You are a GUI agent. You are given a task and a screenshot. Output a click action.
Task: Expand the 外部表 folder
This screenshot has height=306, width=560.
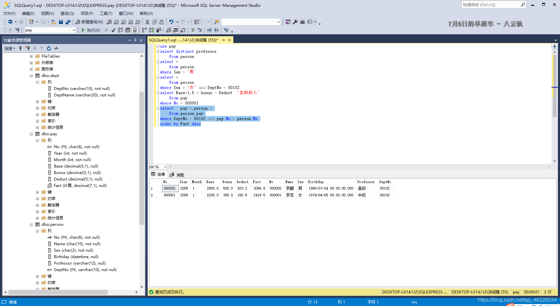pyautogui.click(x=31, y=63)
